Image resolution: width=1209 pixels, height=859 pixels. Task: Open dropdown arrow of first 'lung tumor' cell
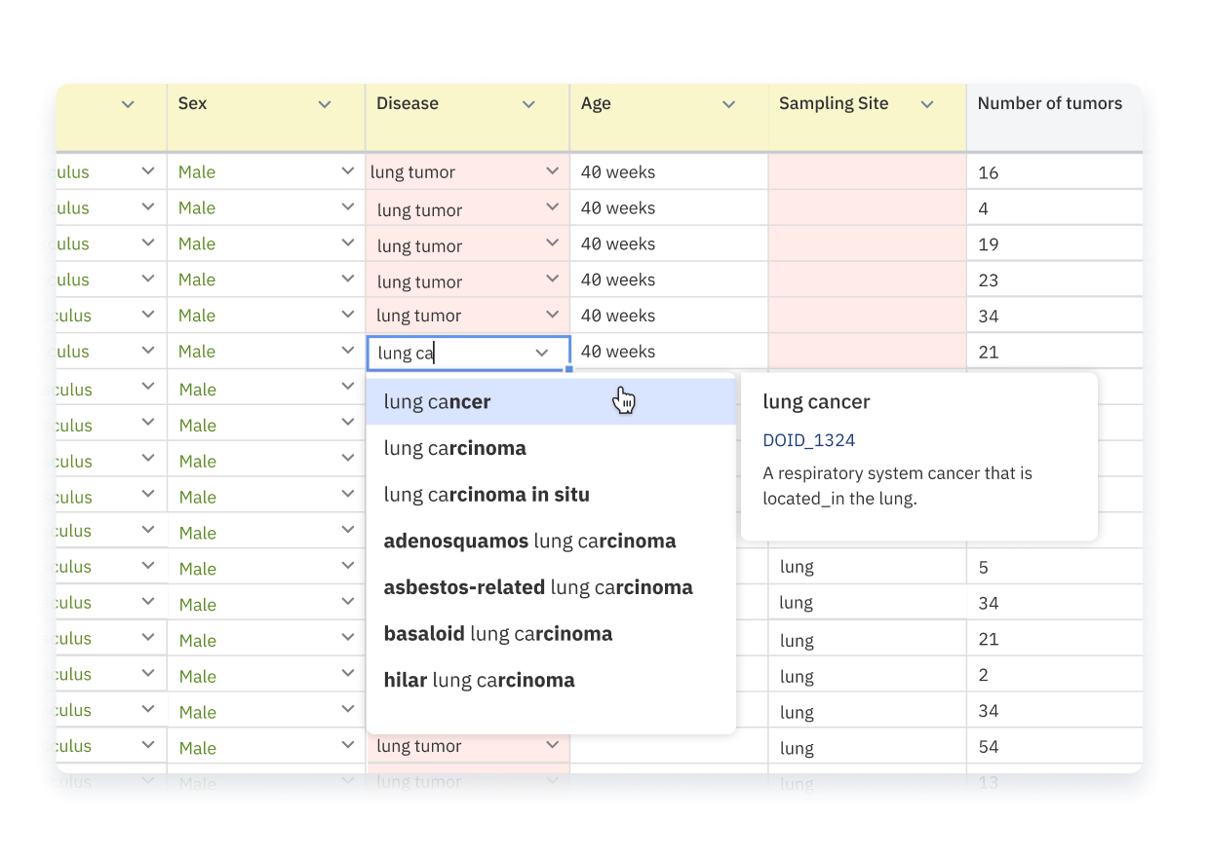coord(552,171)
